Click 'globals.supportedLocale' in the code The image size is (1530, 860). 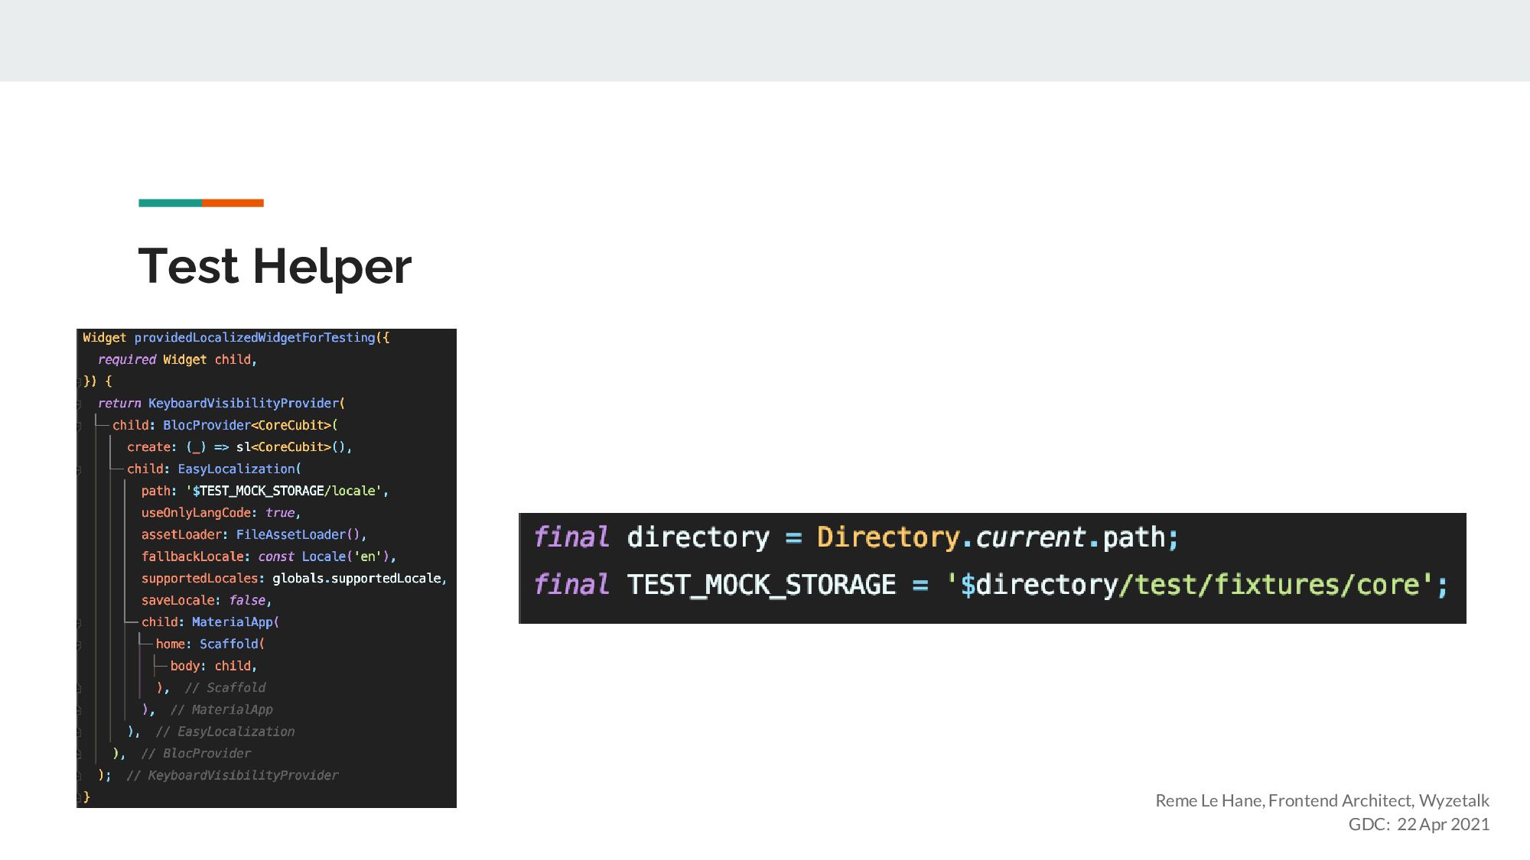357,579
